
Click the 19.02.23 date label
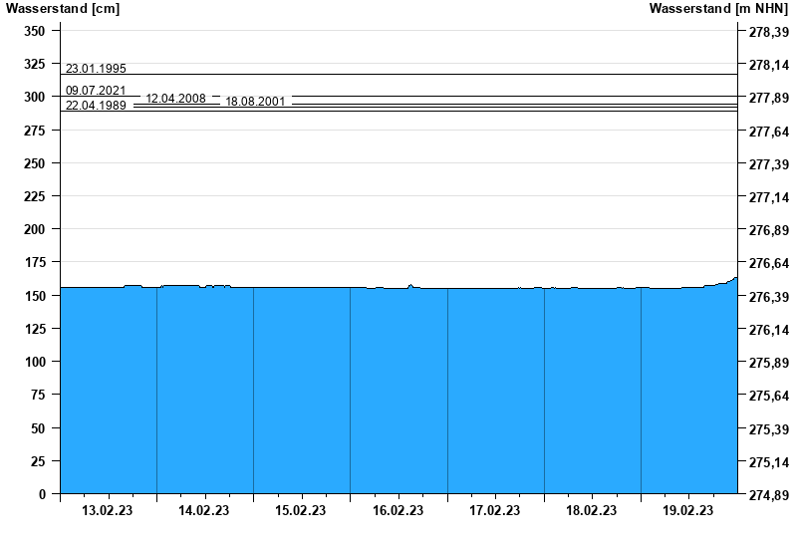687,511
